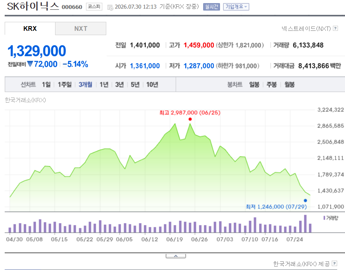345x270 pixels.
Task: Click the SK하이닉스 stock name heading
Action: coord(33,6)
